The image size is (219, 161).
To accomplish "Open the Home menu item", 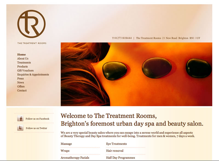I will 21,54.
